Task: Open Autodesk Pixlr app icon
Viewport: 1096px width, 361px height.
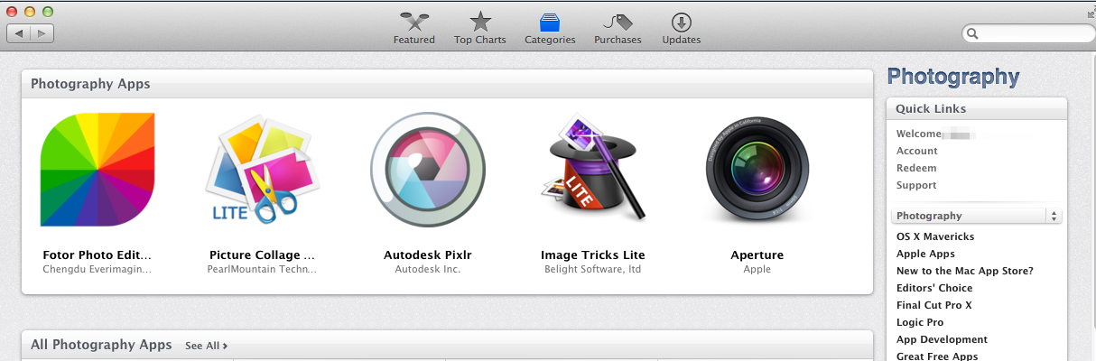Action: click(x=428, y=170)
